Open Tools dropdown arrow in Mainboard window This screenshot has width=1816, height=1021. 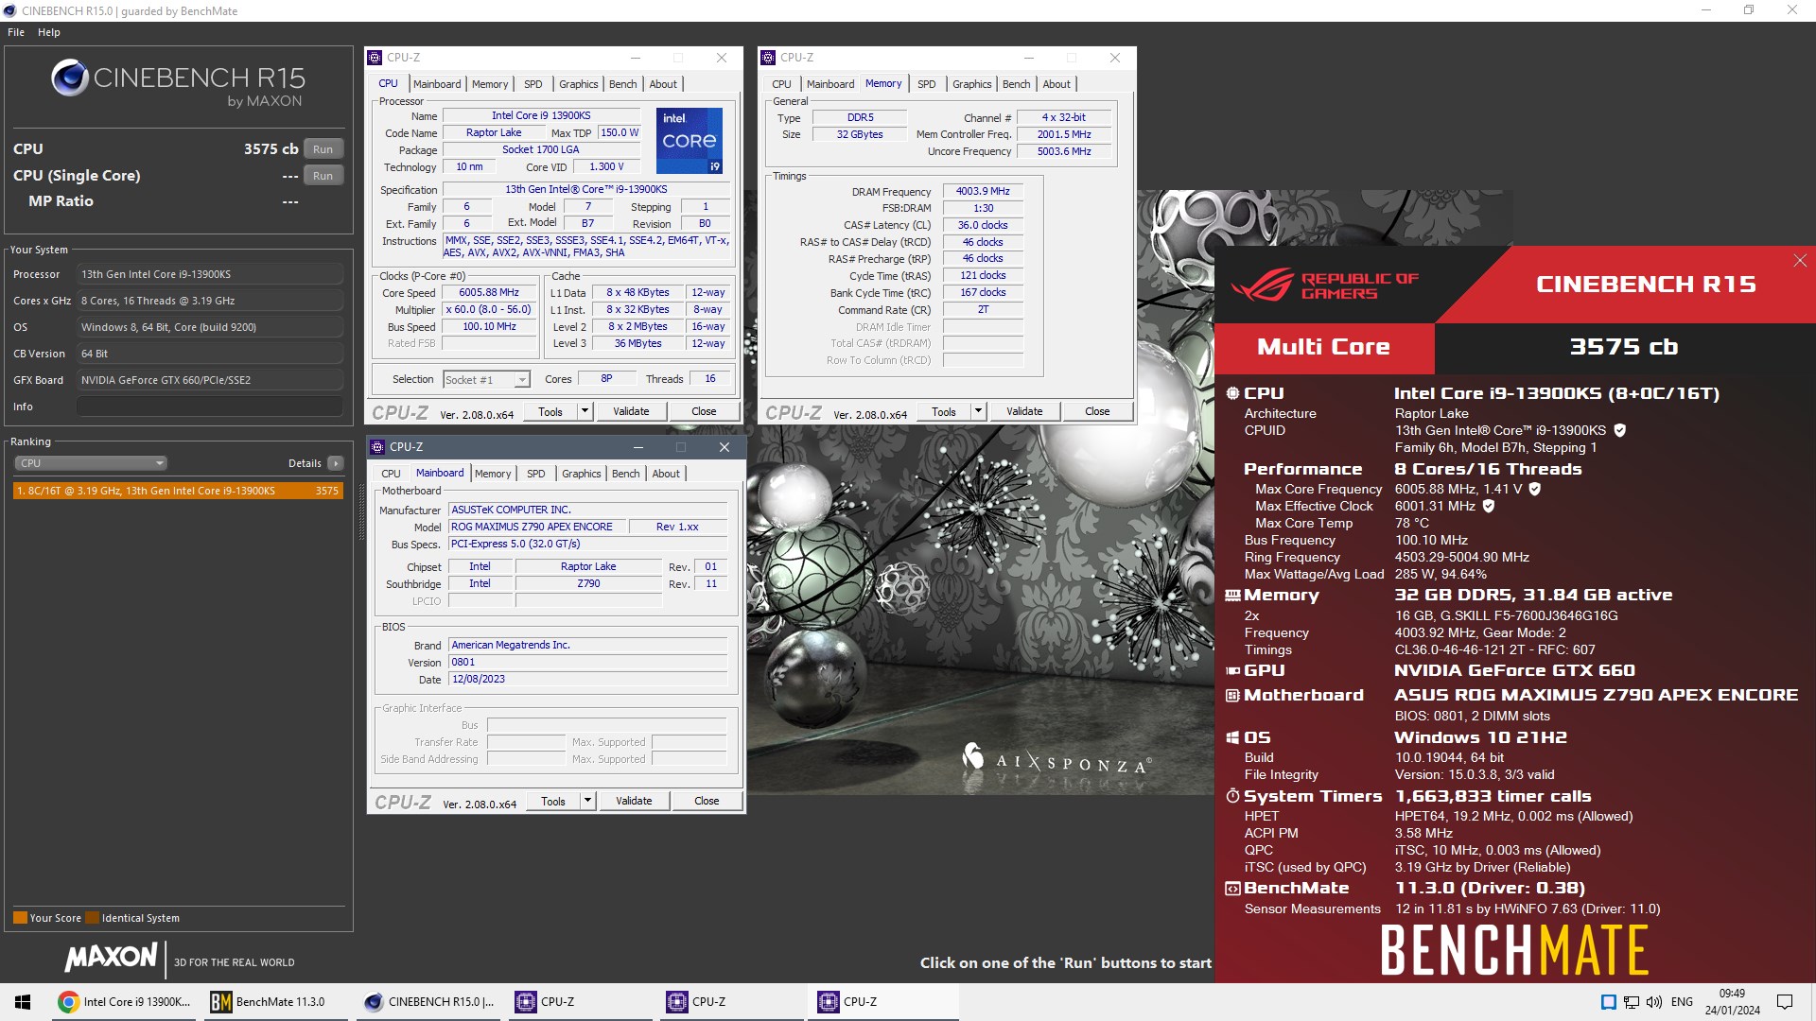[587, 801]
